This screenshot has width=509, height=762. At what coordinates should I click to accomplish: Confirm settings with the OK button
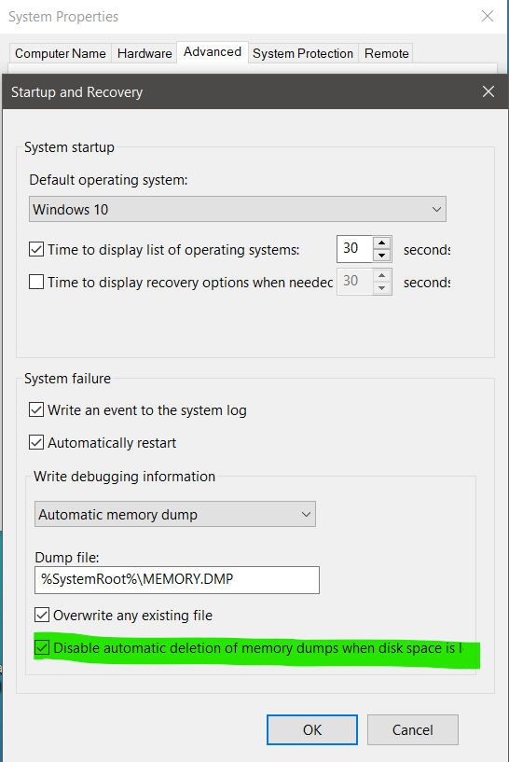tap(312, 730)
